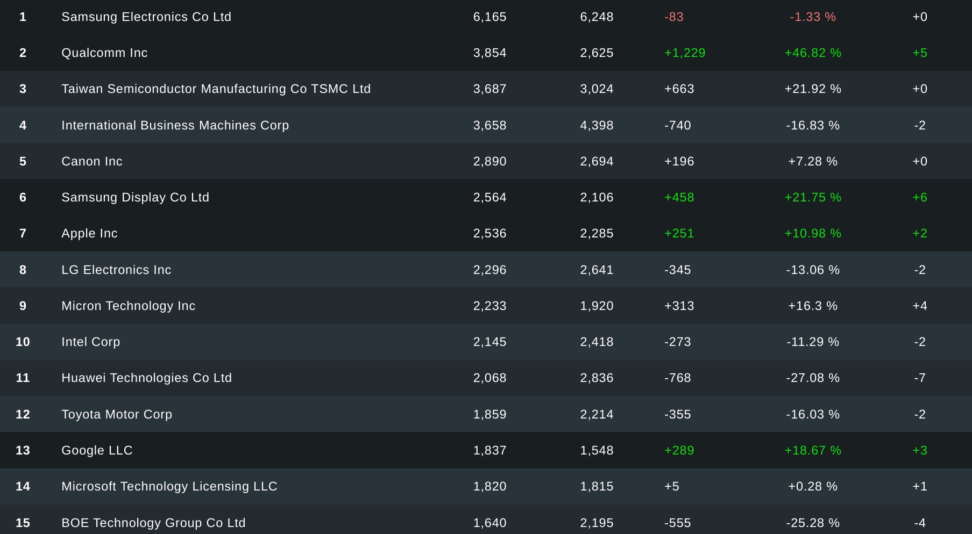
Task: Select the green +458 change value
Action: click(x=679, y=197)
